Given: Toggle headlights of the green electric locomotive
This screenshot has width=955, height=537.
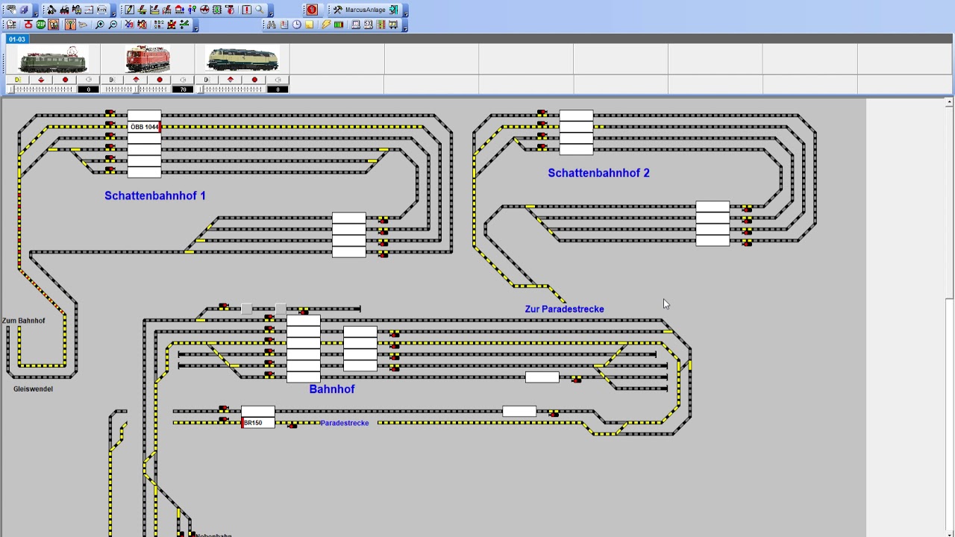Looking at the screenshot, I should click(x=17, y=80).
